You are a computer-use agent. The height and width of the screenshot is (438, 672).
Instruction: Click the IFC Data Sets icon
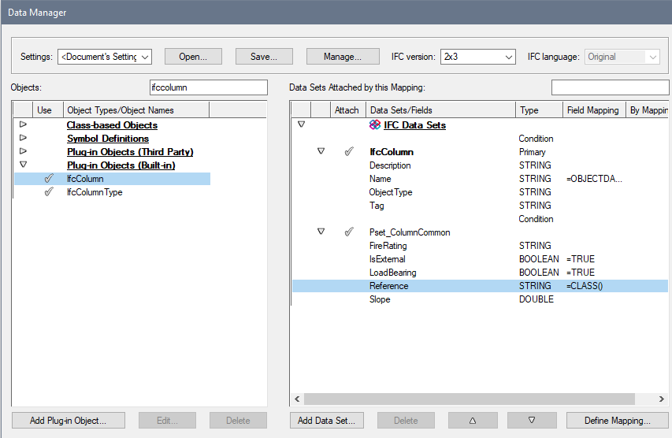click(375, 125)
